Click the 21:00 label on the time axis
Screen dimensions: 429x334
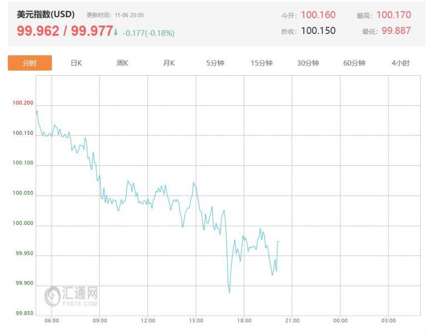point(292,321)
